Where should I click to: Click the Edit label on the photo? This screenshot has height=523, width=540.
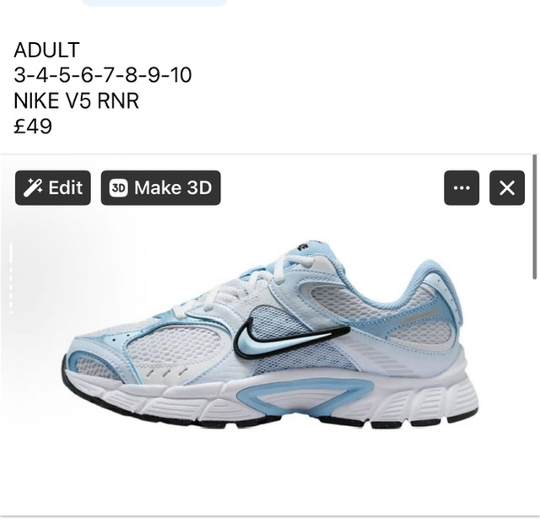pyautogui.click(x=65, y=187)
